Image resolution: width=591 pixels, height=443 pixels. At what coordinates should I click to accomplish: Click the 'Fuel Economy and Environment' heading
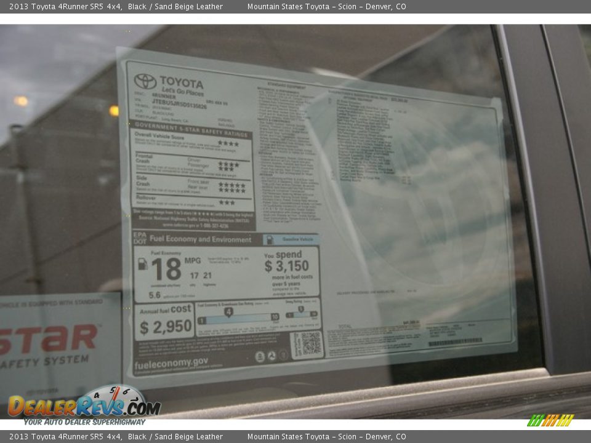coord(200,239)
